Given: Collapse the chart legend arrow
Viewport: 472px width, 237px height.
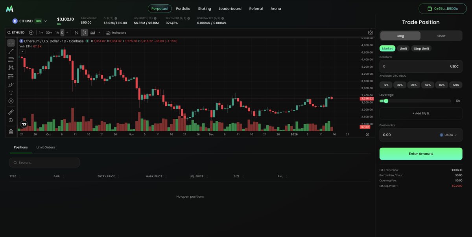Looking at the screenshot, I should pyautogui.click(x=22, y=51).
